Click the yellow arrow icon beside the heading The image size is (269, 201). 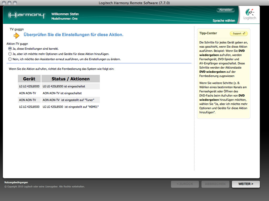[x=17, y=35]
